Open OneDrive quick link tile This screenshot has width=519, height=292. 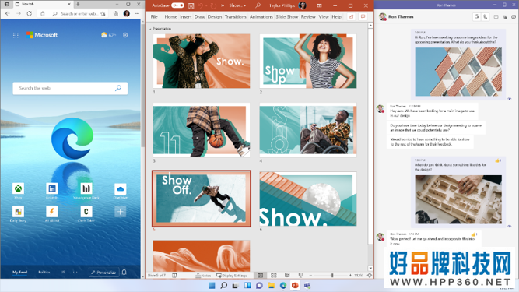120,191
